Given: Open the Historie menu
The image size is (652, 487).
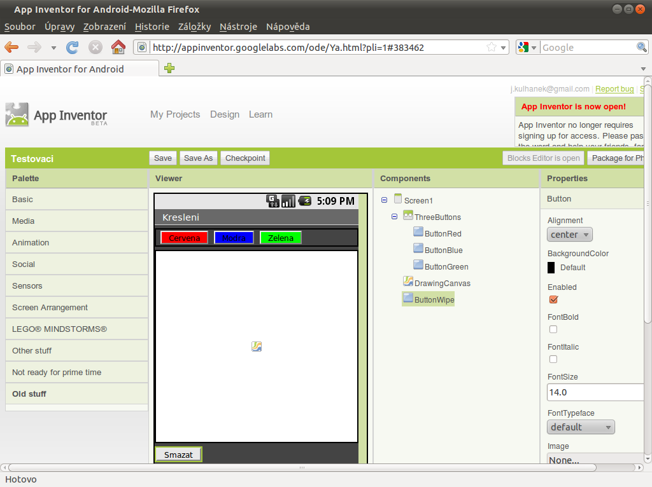Looking at the screenshot, I should 152,27.
